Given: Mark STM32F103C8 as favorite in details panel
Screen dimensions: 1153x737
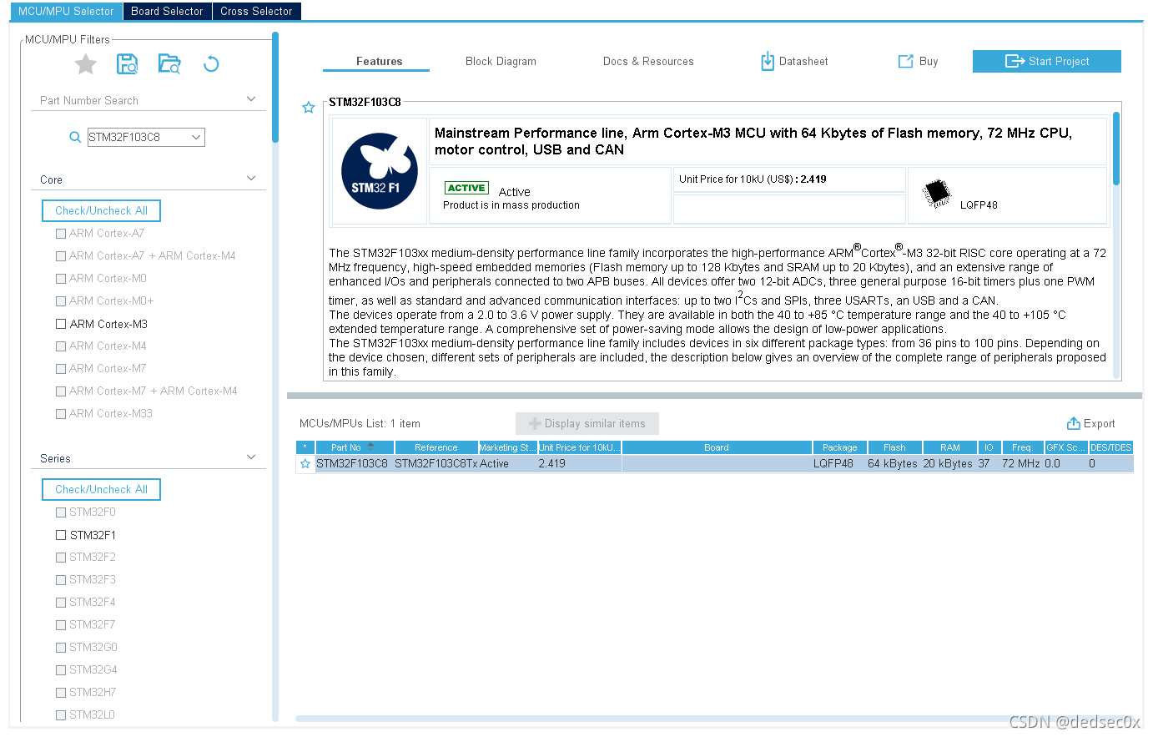Looking at the screenshot, I should [x=309, y=108].
